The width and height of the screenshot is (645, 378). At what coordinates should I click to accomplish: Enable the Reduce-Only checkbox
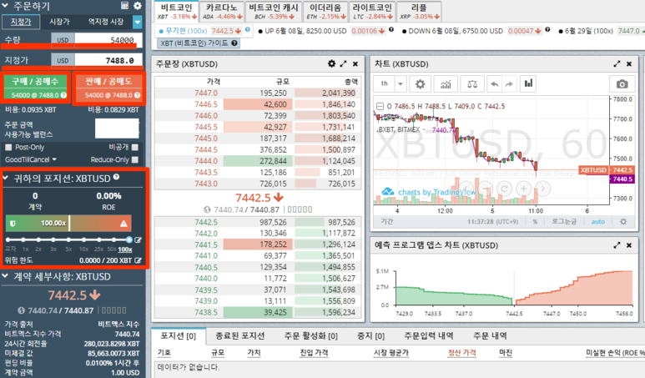coord(135,159)
